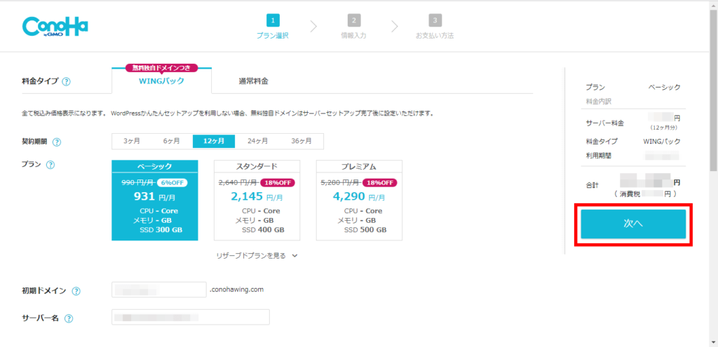Click the .conohawing.com domain suffix
The width and height of the screenshot is (718, 347).
[x=236, y=290]
